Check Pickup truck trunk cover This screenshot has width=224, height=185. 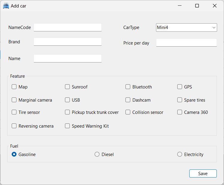coord(67,112)
